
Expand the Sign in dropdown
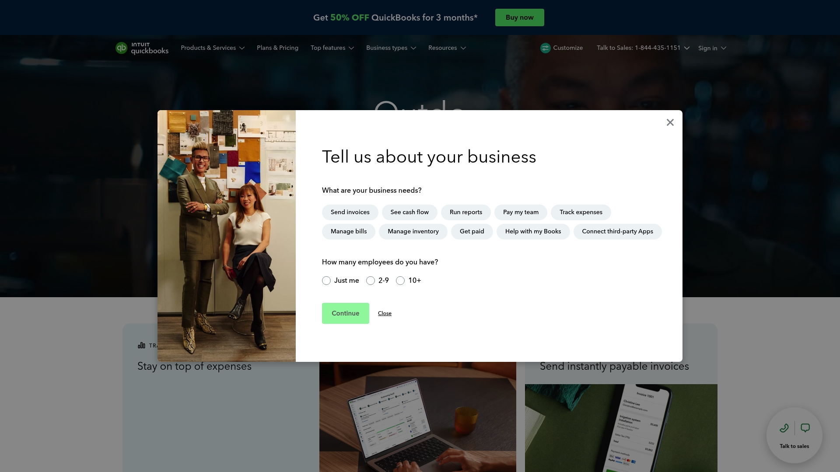point(711,48)
